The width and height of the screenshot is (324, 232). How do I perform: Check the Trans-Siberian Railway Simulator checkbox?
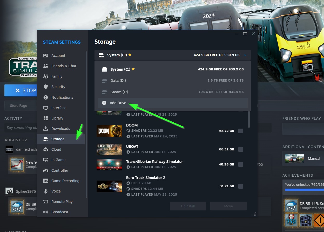tap(241, 164)
